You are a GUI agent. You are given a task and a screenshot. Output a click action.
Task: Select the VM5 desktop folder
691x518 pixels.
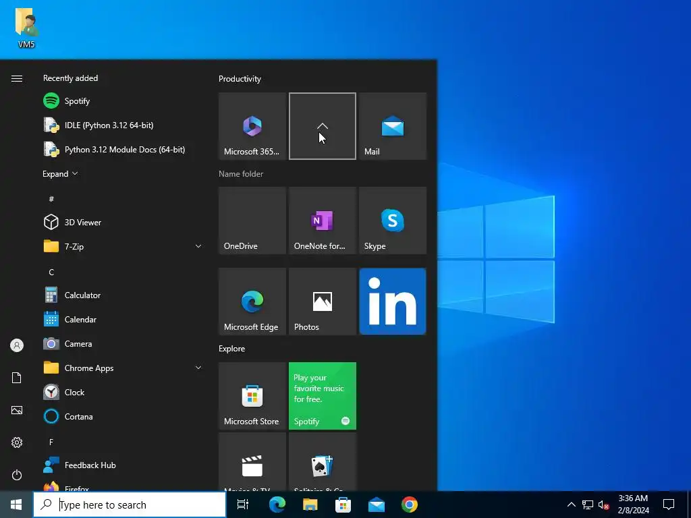pyautogui.click(x=26, y=28)
